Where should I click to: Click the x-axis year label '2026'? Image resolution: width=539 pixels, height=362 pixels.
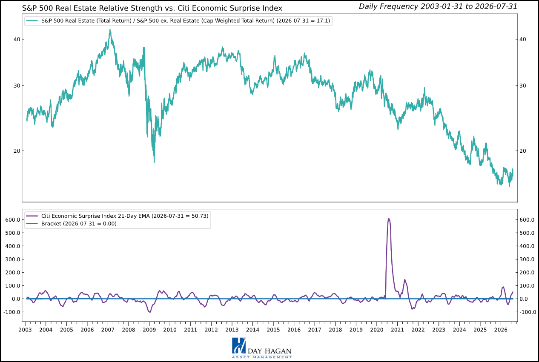coord(501,330)
